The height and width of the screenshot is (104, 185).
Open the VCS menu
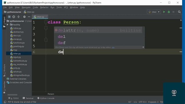pos(66,7)
